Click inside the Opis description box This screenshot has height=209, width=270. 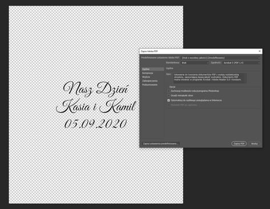tap(210, 78)
